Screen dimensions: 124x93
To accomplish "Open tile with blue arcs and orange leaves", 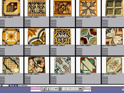I will [37, 36].
